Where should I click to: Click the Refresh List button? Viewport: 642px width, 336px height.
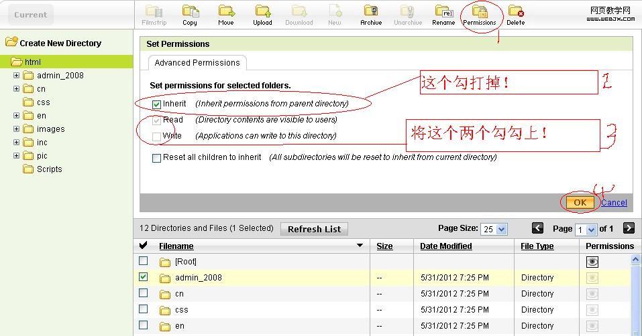click(314, 229)
